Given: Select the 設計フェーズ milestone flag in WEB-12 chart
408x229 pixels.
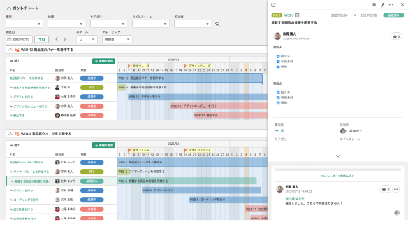Looking at the screenshot, I should 129,66.
